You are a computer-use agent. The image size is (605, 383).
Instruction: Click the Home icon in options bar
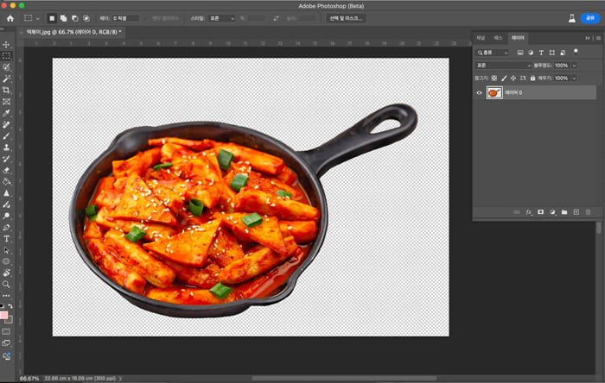[x=10, y=18]
